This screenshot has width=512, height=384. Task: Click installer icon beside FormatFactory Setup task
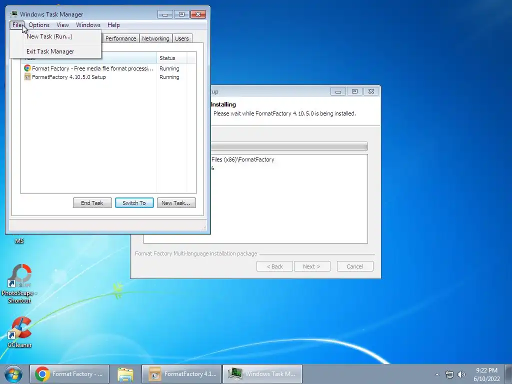27,77
